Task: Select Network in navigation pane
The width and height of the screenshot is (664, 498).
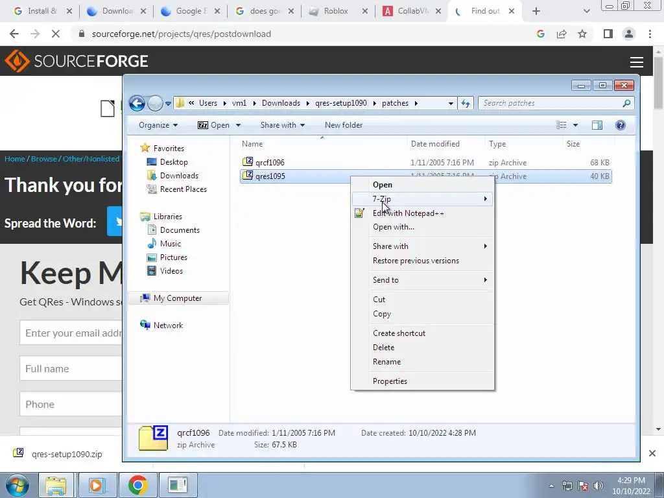Action: pyautogui.click(x=168, y=326)
